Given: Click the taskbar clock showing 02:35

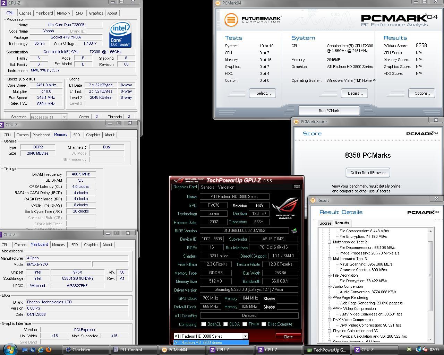Looking at the screenshot, I should (435, 350).
